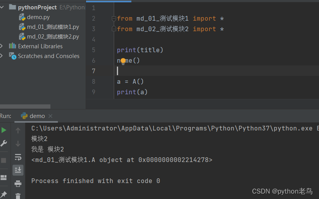Click the Stop process square icon
This screenshot has width=319, height=199.
(x=4, y=160)
